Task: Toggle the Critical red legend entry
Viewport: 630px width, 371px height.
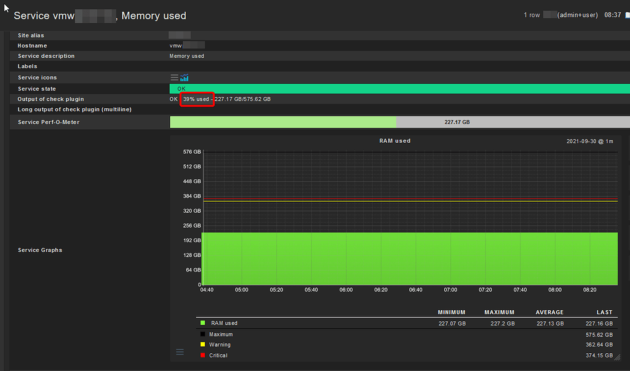Action: (x=202, y=355)
